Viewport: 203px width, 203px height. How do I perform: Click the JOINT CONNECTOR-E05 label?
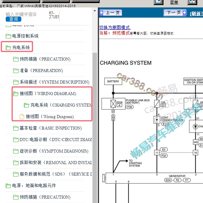point(172,119)
